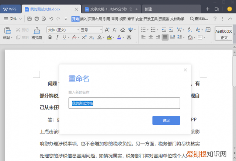Click the Clear Formatting eraser icon

pos(122,30)
